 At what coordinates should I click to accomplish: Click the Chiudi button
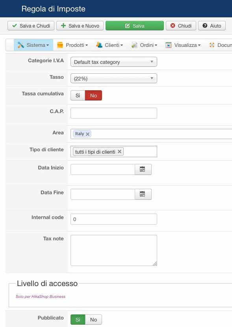click(x=181, y=26)
